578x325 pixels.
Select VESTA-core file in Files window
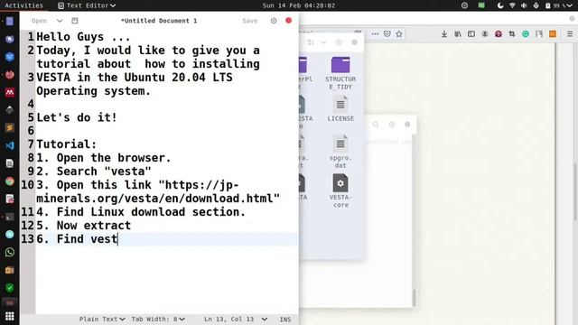pyautogui.click(x=340, y=190)
